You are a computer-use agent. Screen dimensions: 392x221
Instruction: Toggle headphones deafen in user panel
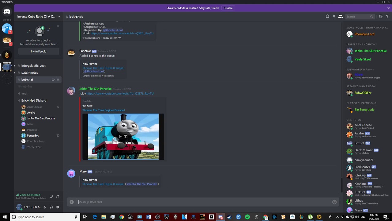(x=51, y=207)
